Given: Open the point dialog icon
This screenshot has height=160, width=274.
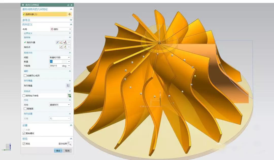Looking at the screenshot, I should (61, 47).
